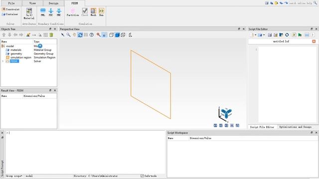Screen dimensions: 319x179
Task: Click the Partition simulation icon
Action: pyautogui.click(x=73, y=12)
